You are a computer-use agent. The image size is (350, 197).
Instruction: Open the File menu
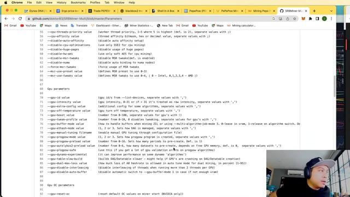click(x=29, y=2)
